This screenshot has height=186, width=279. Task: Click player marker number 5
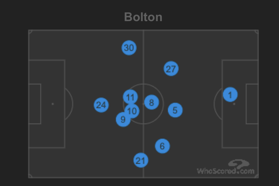175,110
